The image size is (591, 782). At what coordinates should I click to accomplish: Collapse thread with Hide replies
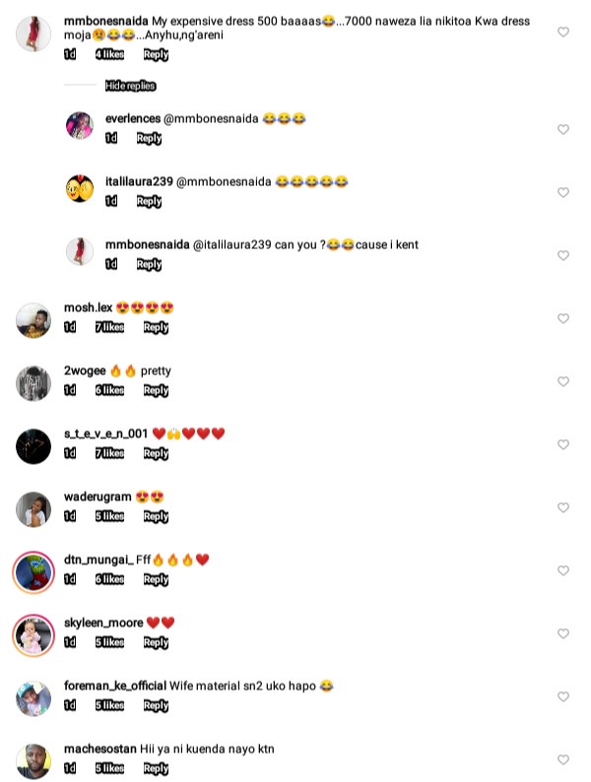130,86
